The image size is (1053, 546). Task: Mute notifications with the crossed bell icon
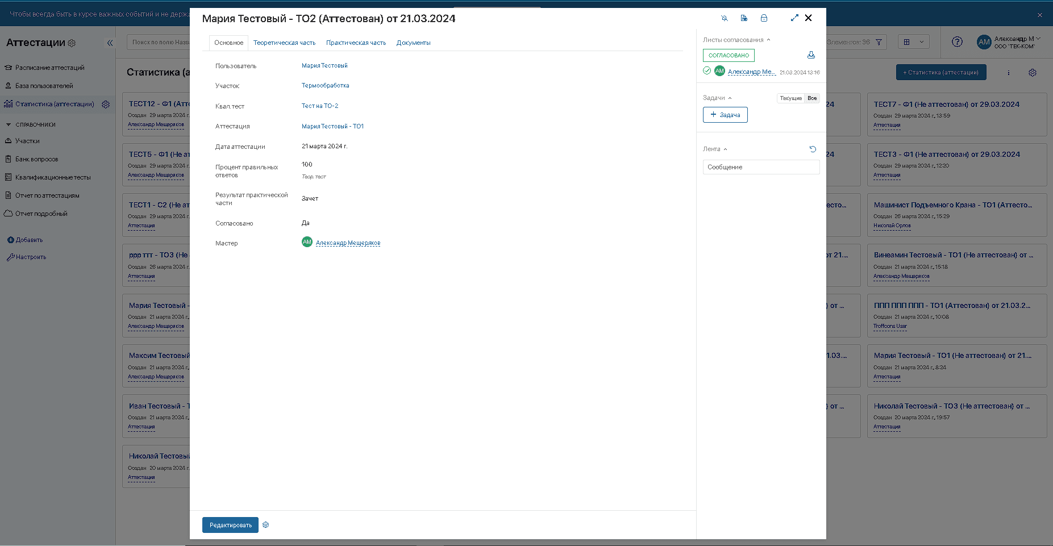(725, 18)
